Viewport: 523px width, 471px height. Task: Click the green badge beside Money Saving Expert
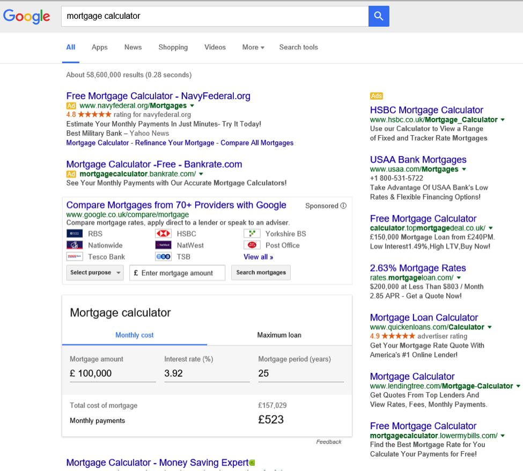[252, 462]
